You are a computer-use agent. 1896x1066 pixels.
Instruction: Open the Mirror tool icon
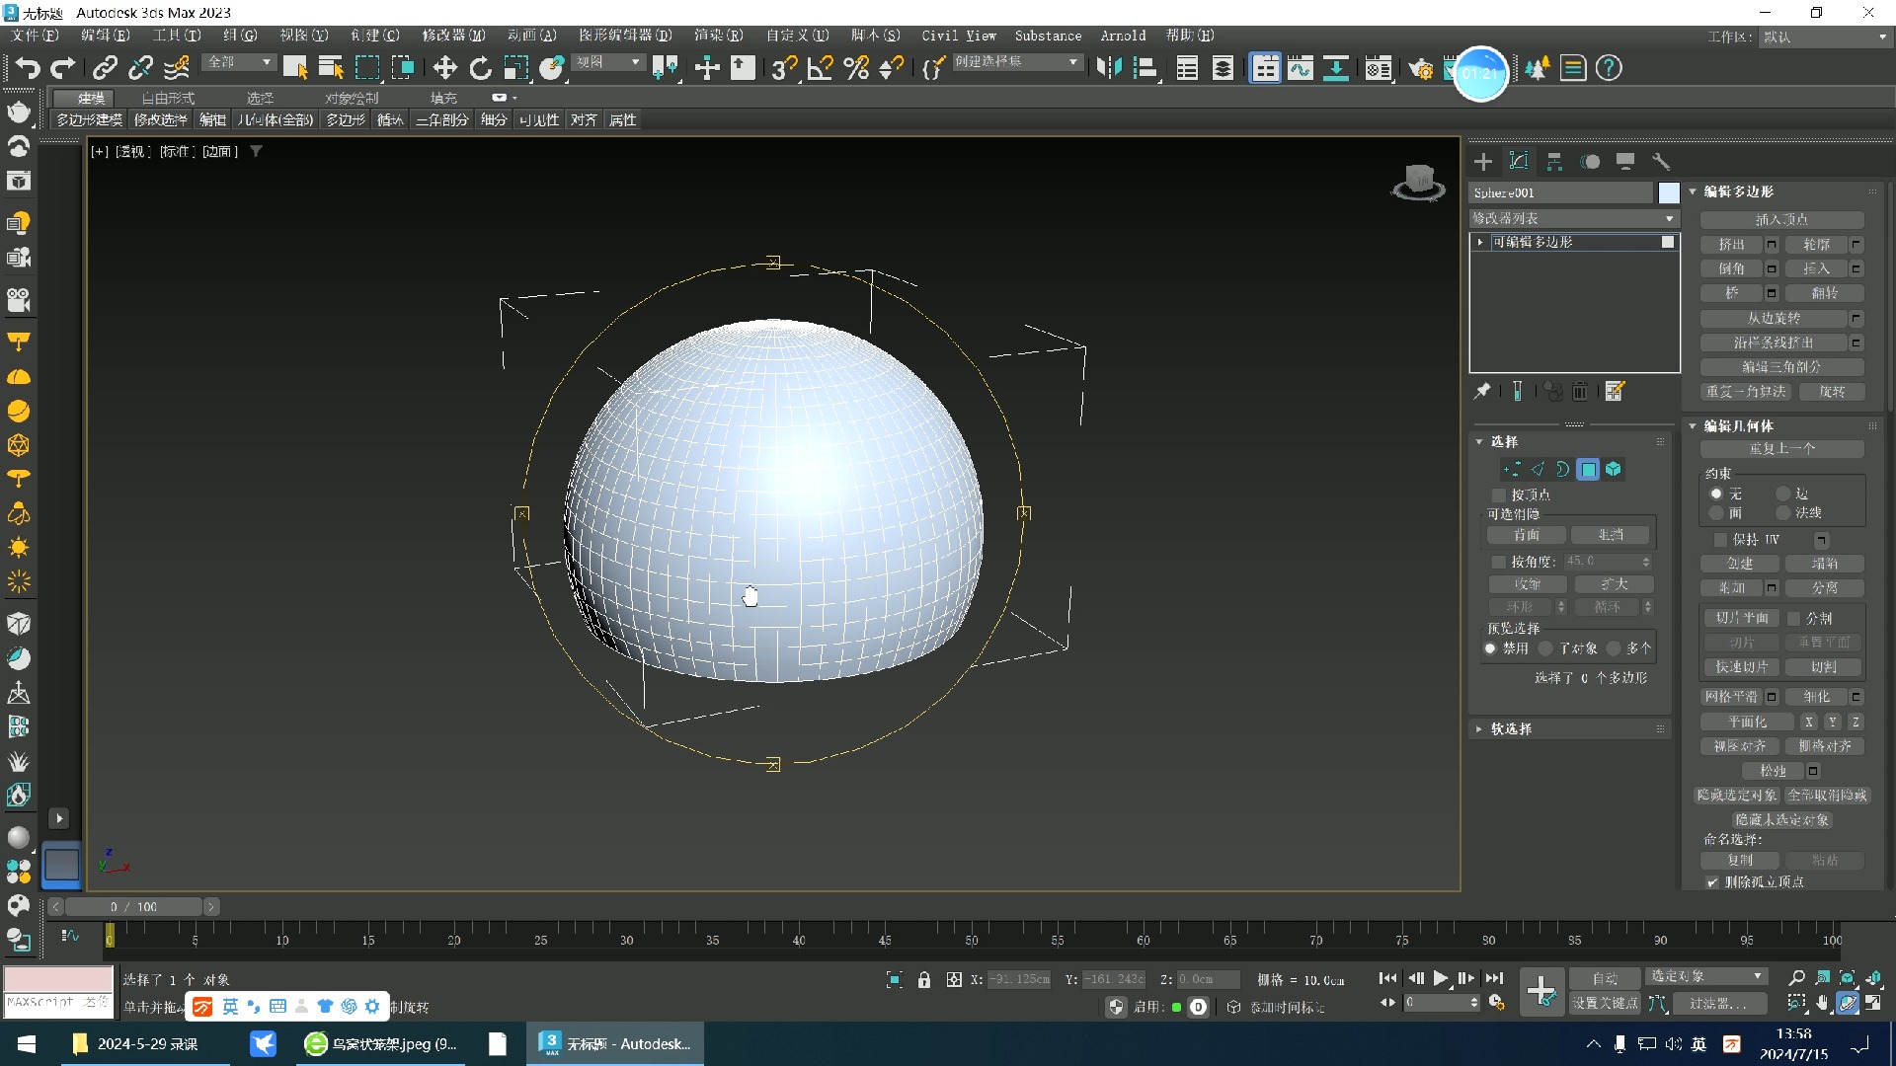[1108, 68]
